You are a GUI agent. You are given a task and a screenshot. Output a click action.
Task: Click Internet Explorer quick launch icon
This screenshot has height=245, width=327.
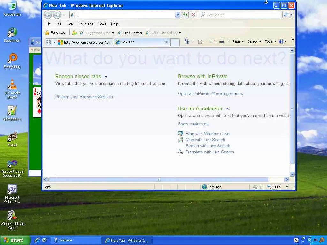tap(38, 240)
